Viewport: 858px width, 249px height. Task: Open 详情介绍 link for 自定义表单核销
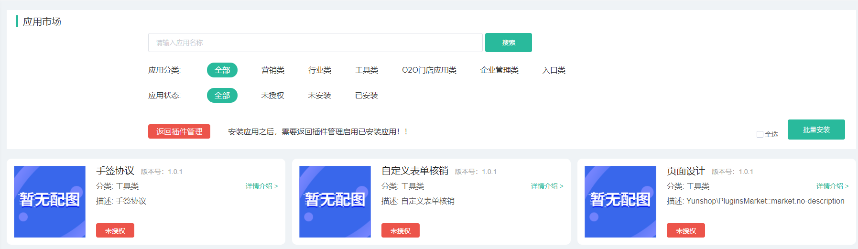(x=547, y=186)
